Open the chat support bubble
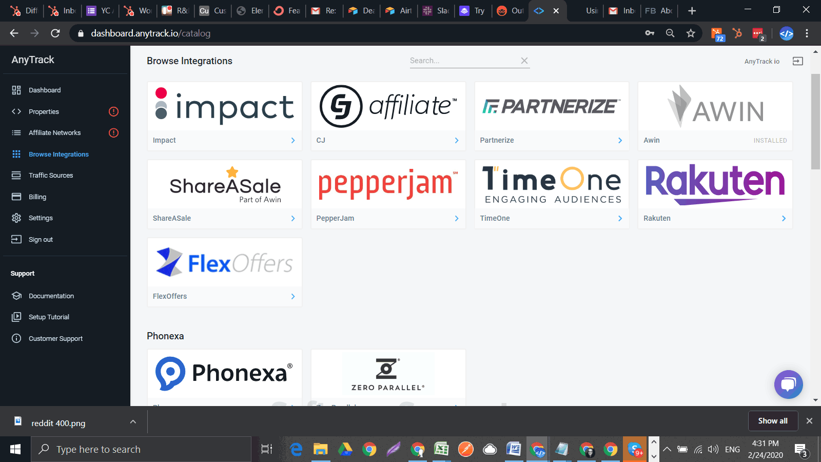The width and height of the screenshot is (821, 462). coord(788,384)
